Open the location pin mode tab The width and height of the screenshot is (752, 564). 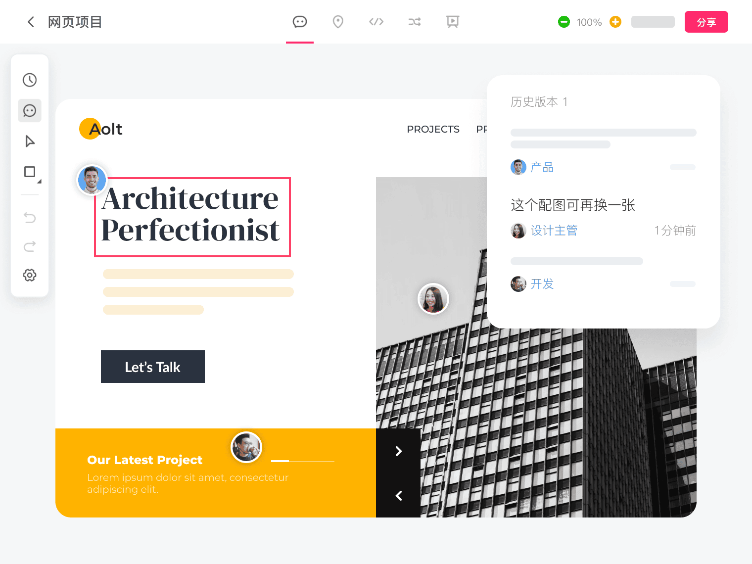click(338, 22)
